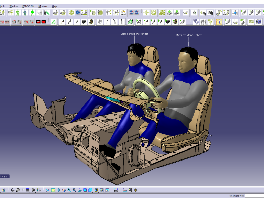Click the manikin with grid reach icon
Screen dimensions: 264x198
click(x=100, y=13)
